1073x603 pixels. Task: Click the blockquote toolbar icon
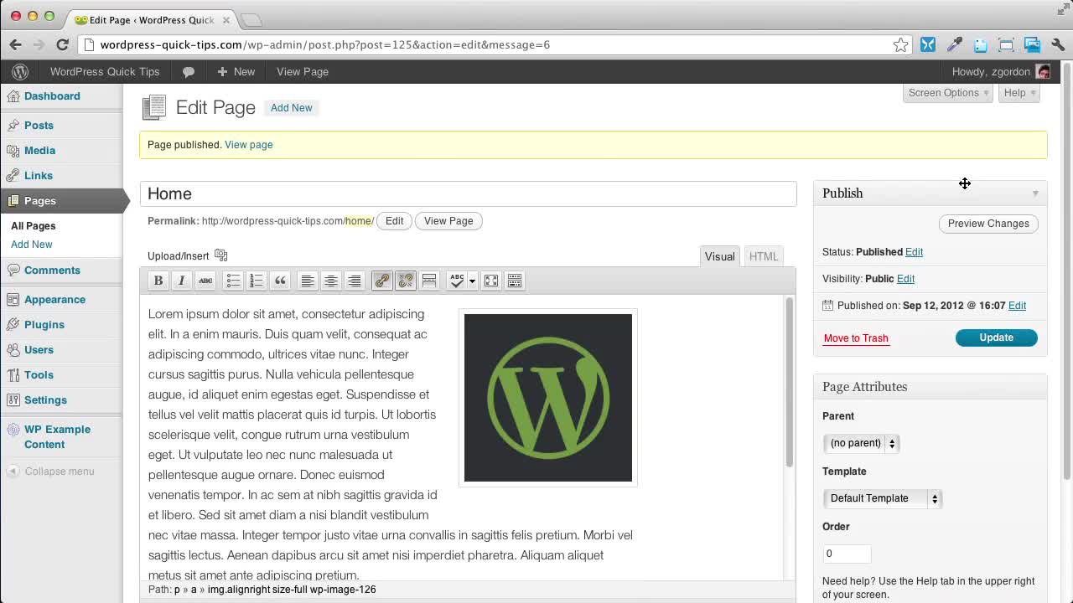(280, 281)
